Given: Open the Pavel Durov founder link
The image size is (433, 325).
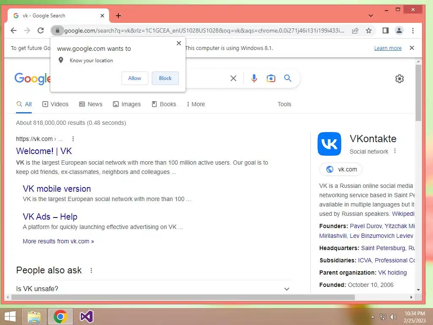Looking at the screenshot, I should [x=366, y=226].
